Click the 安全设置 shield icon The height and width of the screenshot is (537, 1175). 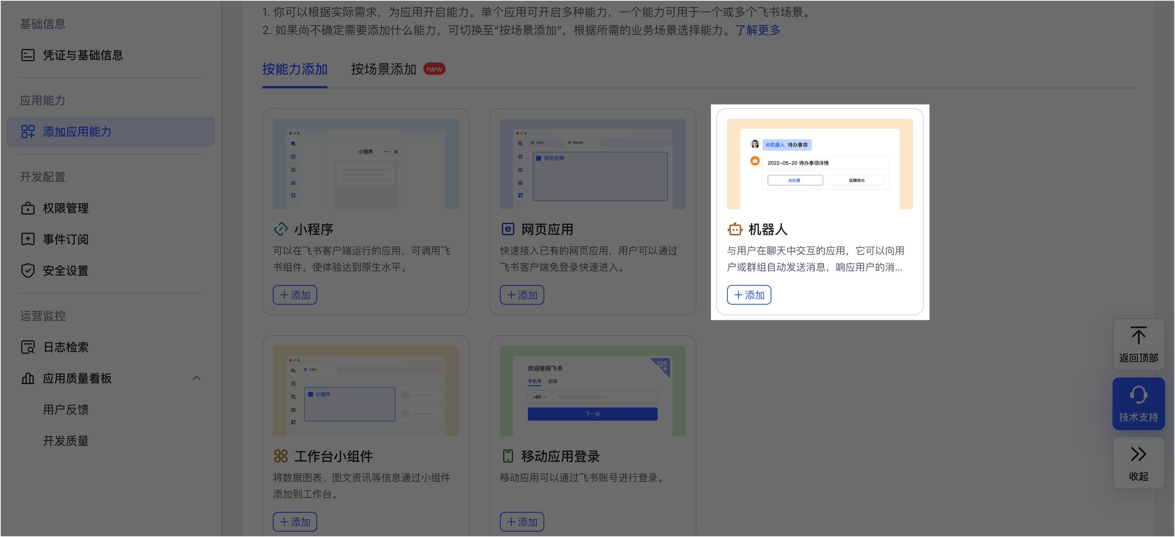coord(28,270)
